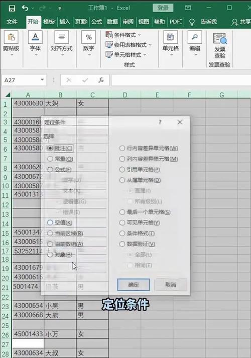This screenshot has height=358, width=251.
Task: Select the 数据验证(V) radio option
Action: [137, 244]
